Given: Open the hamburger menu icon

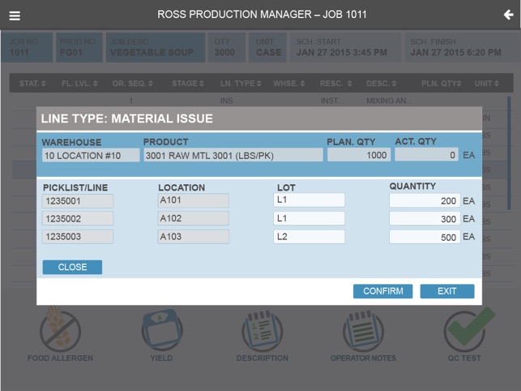Looking at the screenshot, I should 15,15.
